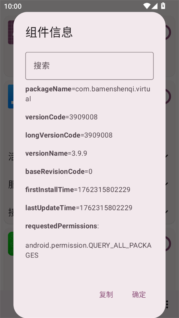Tap the blue app icon behind dialog
Image resolution: width=179 pixels, height=318 pixels.
pyautogui.click(x=11, y=97)
